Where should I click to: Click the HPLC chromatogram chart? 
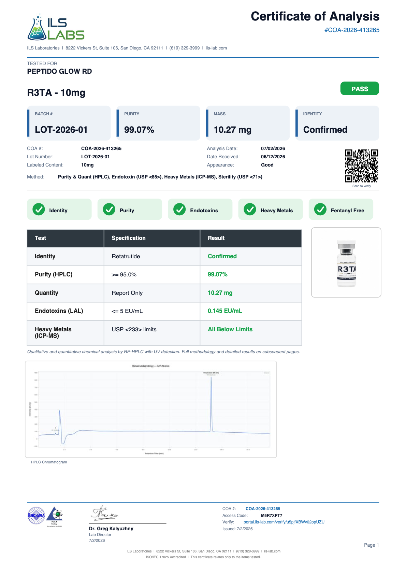coord(151,409)
